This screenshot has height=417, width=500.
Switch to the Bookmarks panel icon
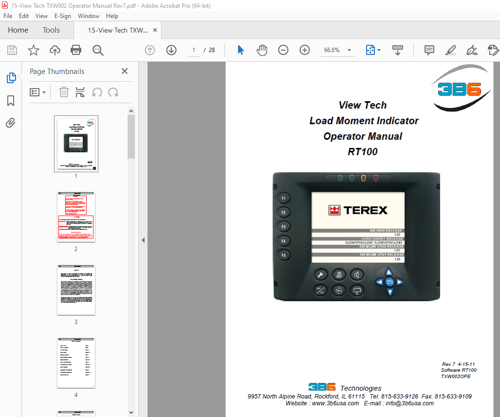11,101
